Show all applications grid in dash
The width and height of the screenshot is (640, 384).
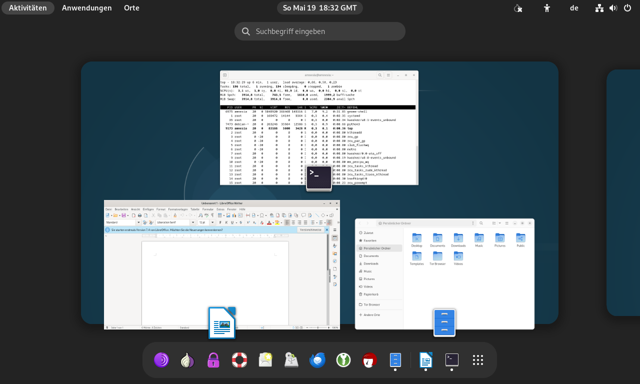tap(477, 360)
